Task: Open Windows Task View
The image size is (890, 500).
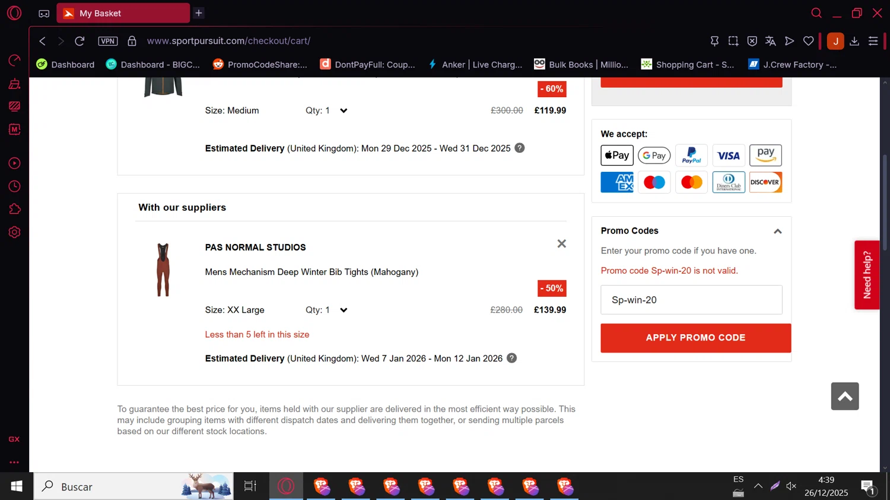Action: coord(250,486)
